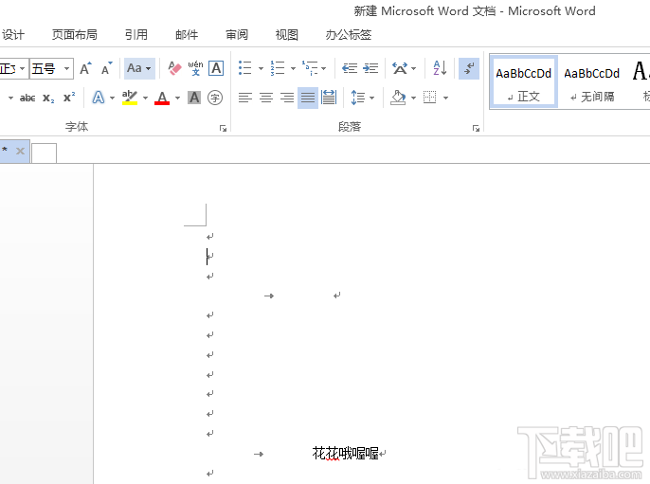Open the Enclose Characters tool
650x484 pixels.
215,98
